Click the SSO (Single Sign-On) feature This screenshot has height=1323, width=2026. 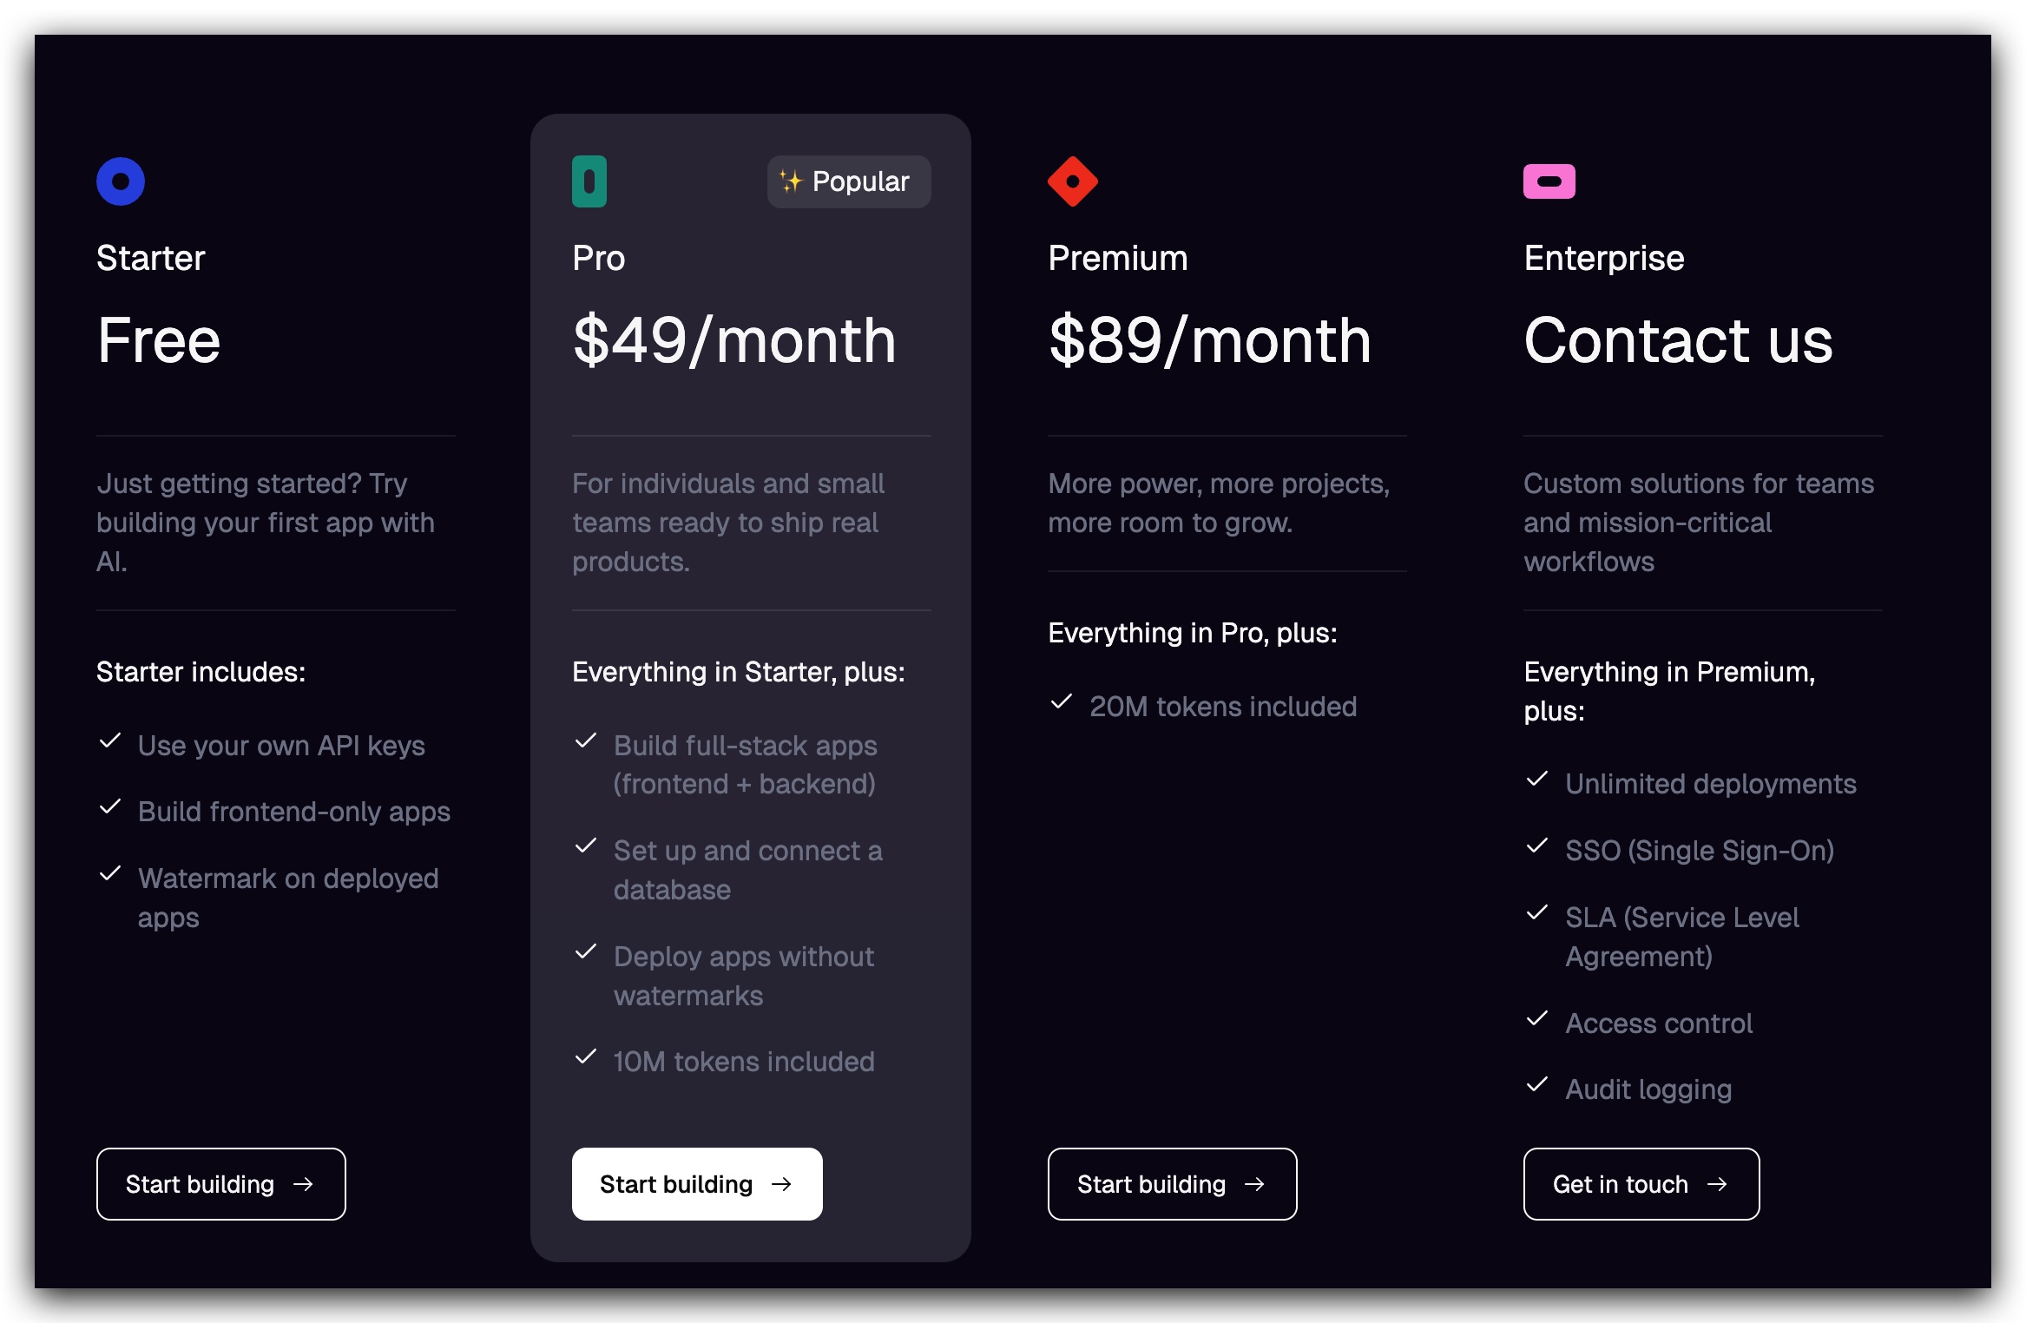tap(1700, 851)
